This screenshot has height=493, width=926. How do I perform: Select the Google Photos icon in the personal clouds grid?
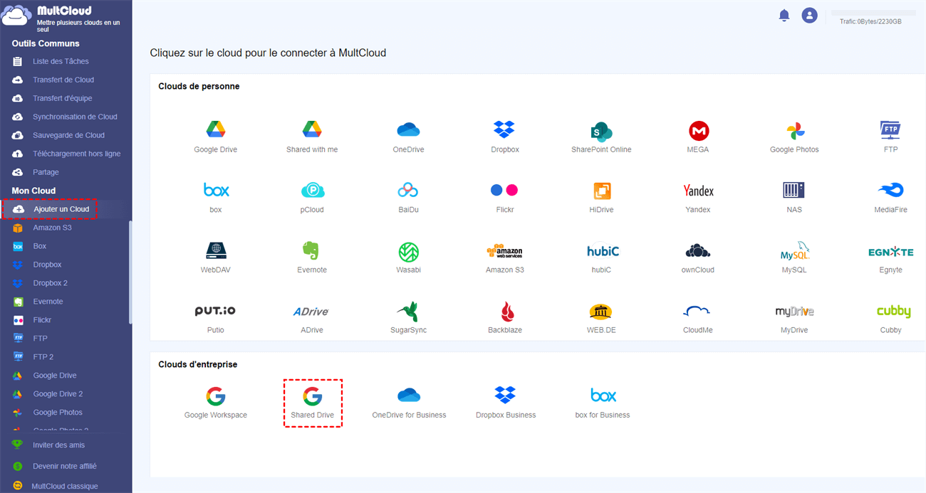(794, 131)
